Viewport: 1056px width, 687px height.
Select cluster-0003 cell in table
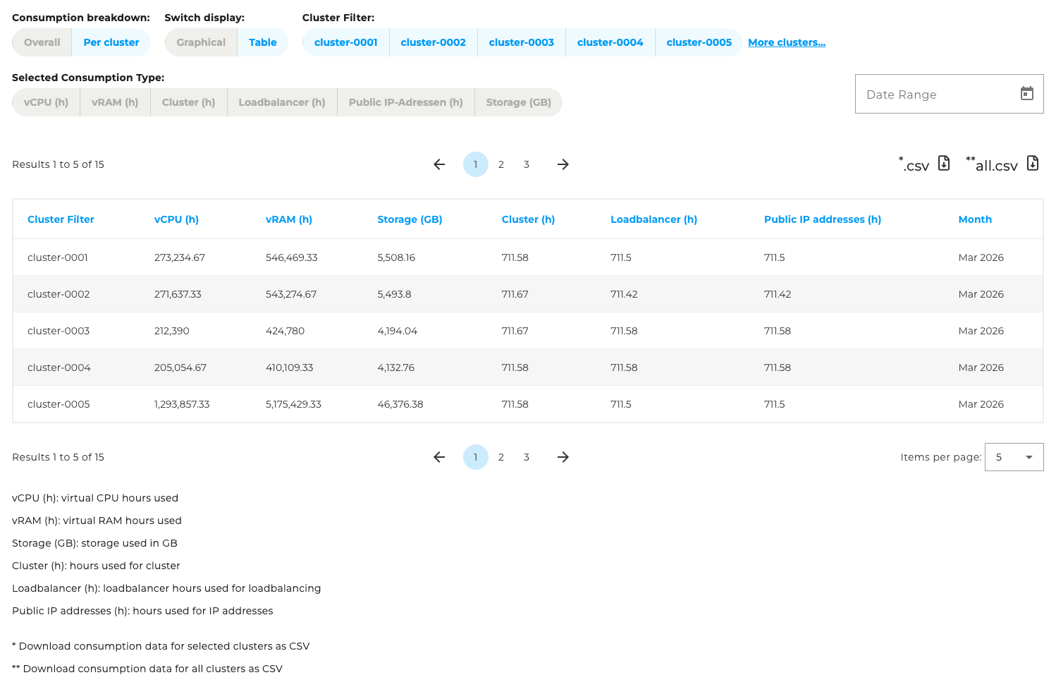pyautogui.click(x=59, y=331)
